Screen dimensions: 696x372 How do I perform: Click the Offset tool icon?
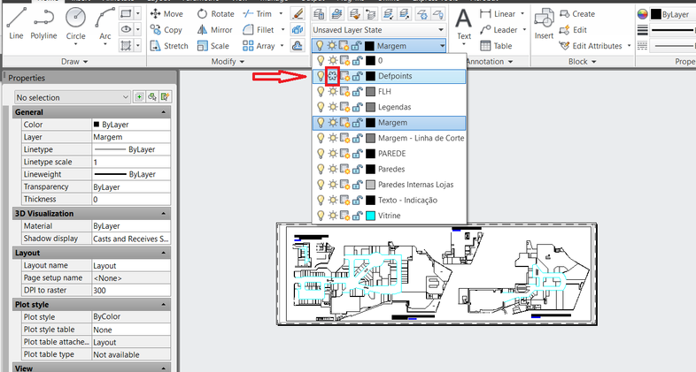[x=298, y=46]
